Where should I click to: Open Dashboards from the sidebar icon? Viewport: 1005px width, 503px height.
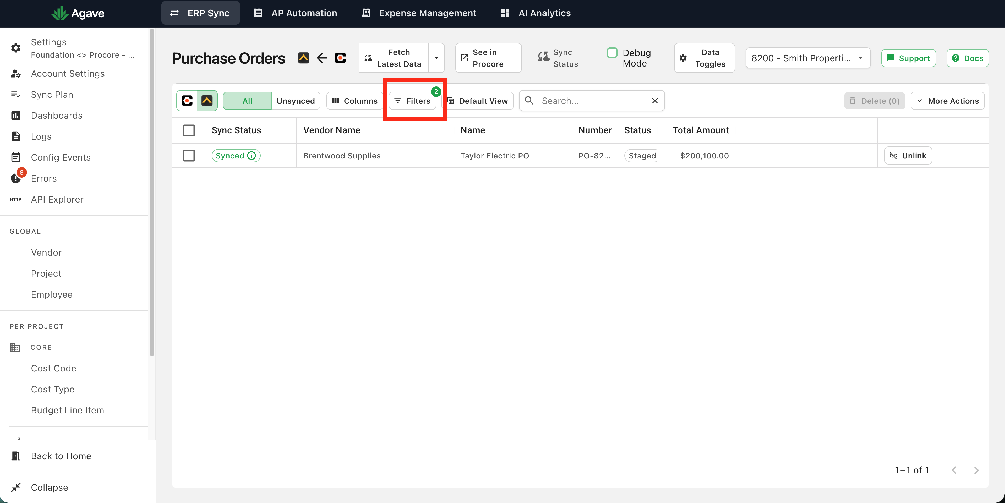click(16, 116)
